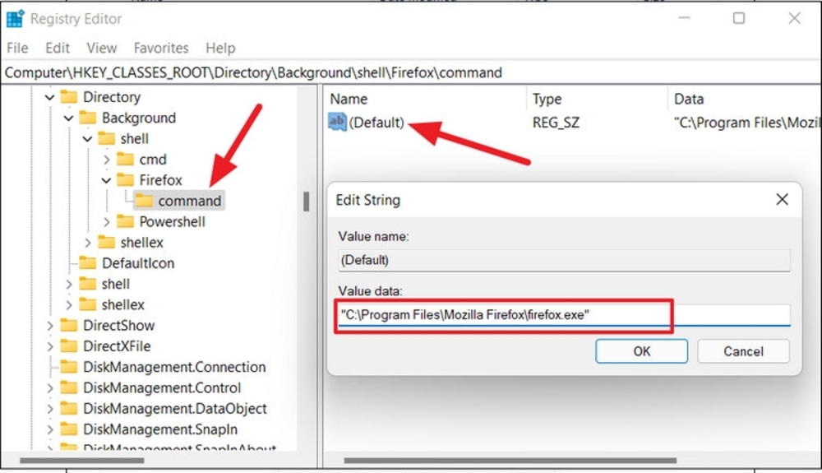Viewport: 822px width, 473px height.
Task: Collapse the Background tree node
Action: 69,118
